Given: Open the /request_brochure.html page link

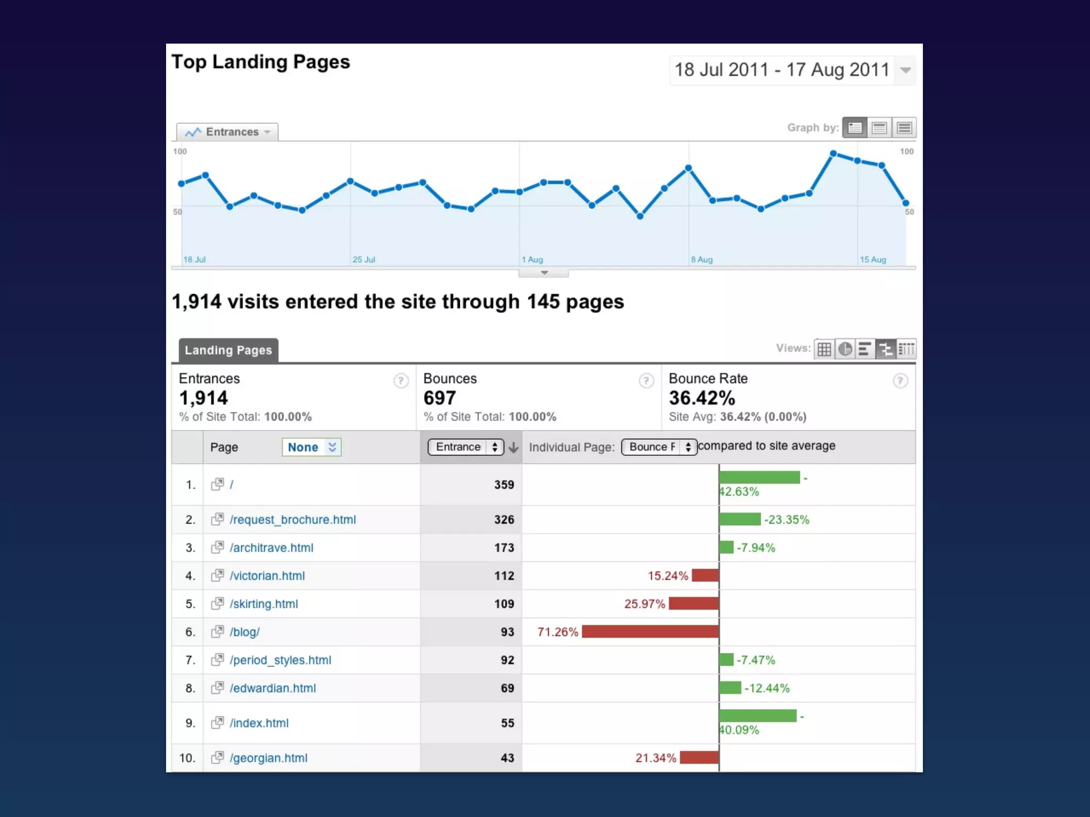Looking at the screenshot, I should (x=293, y=520).
